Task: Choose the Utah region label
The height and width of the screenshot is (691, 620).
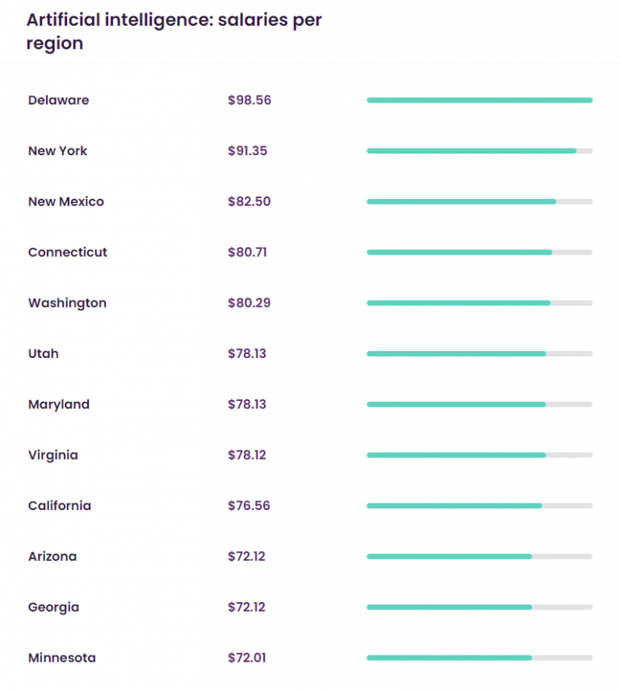Action: (x=43, y=354)
